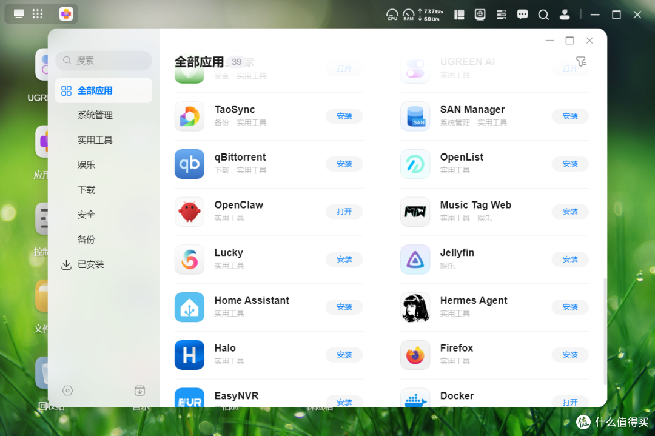655x436 pixels.
Task: Click the OpenList app icon
Action: (x=415, y=164)
